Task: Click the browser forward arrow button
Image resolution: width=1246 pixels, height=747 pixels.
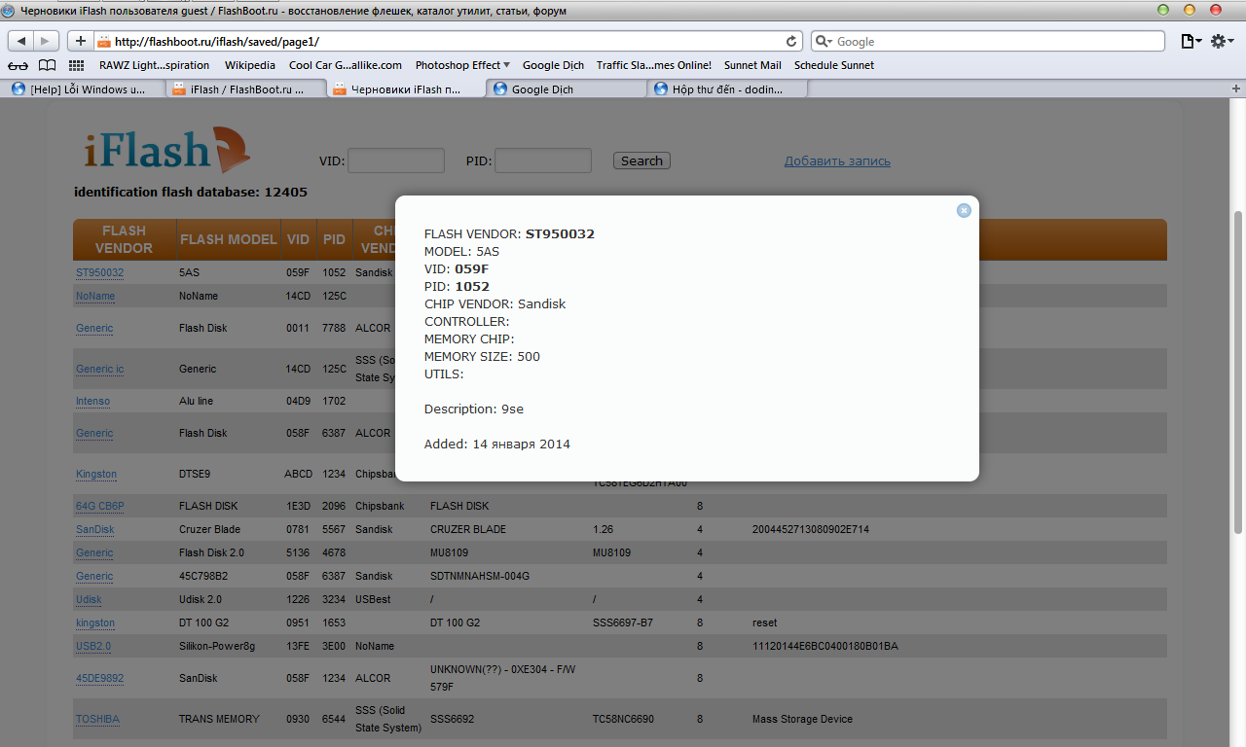Action: pos(46,41)
